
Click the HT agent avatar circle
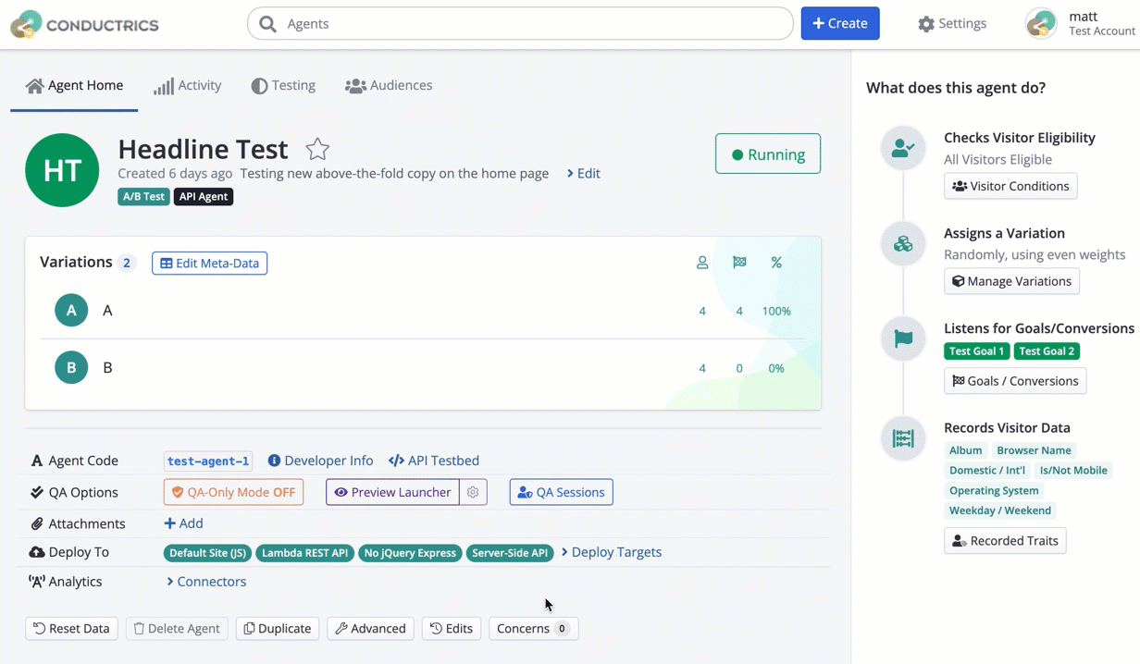click(x=62, y=170)
